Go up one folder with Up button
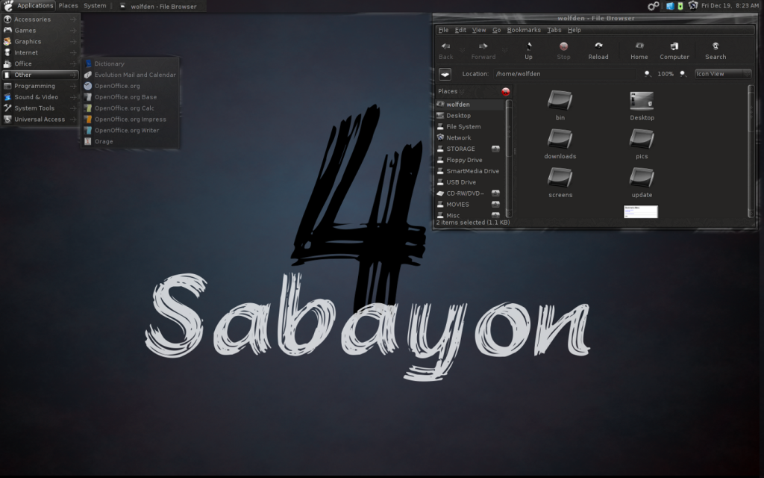Viewport: 764px width, 478px height. tap(528, 50)
